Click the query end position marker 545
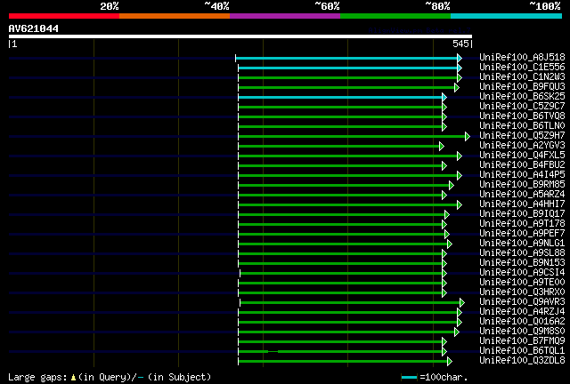 [461, 44]
